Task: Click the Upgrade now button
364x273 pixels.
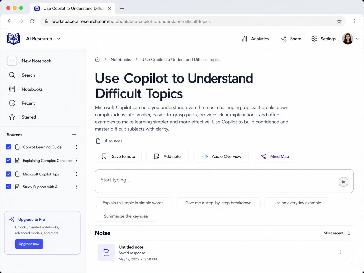Action: coord(29,244)
